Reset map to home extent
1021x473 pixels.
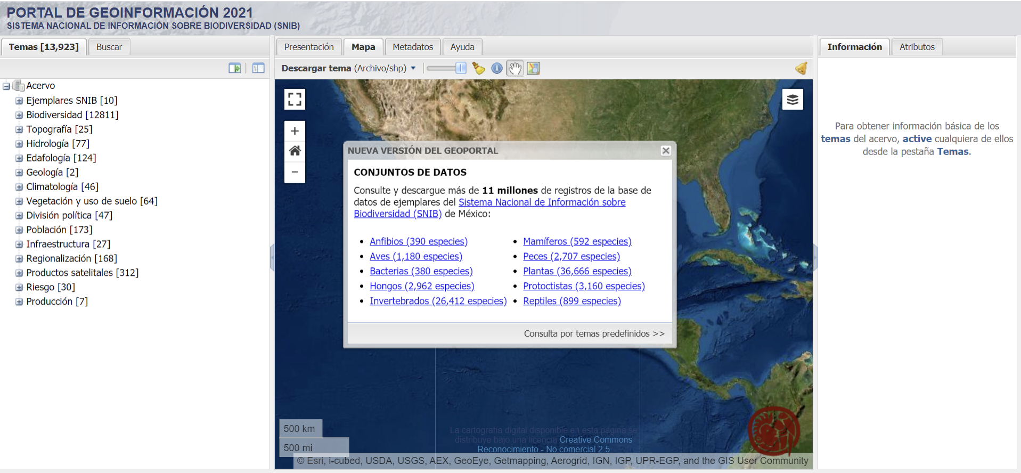[295, 151]
